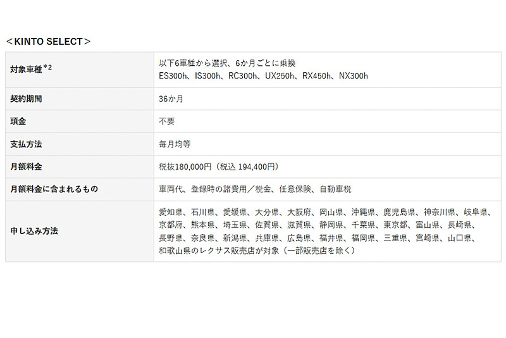Click the KINTO SELECT heading
Image resolution: width=506 pixels, height=338 pixels.
coord(49,42)
